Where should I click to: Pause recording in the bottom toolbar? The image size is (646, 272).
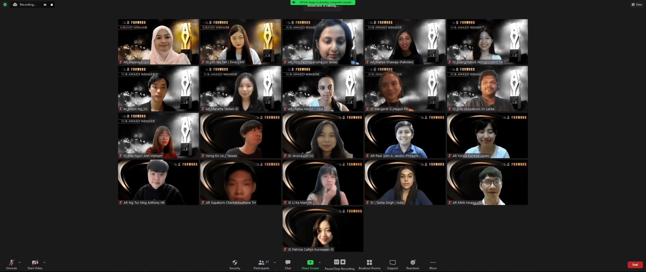(337, 262)
